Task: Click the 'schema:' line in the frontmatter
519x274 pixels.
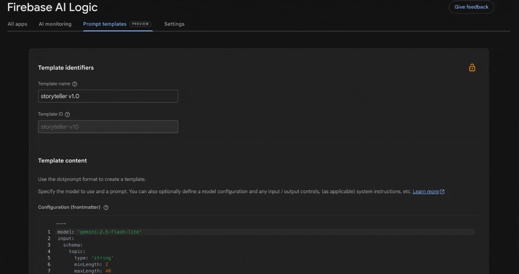Action: [x=73, y=245]
